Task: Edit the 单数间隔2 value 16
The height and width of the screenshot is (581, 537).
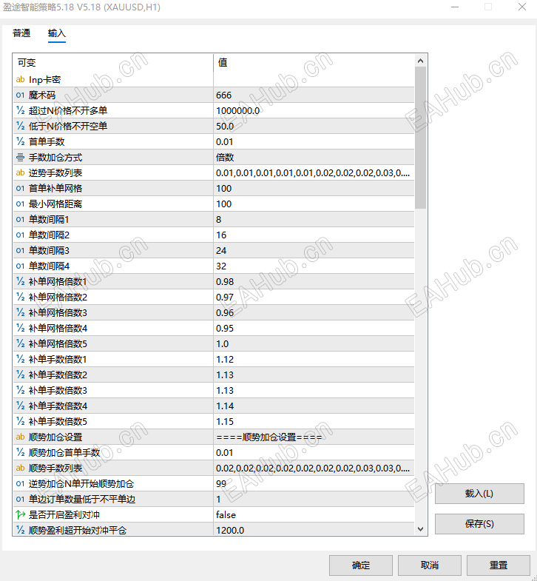Action: [x=314, y=235]
